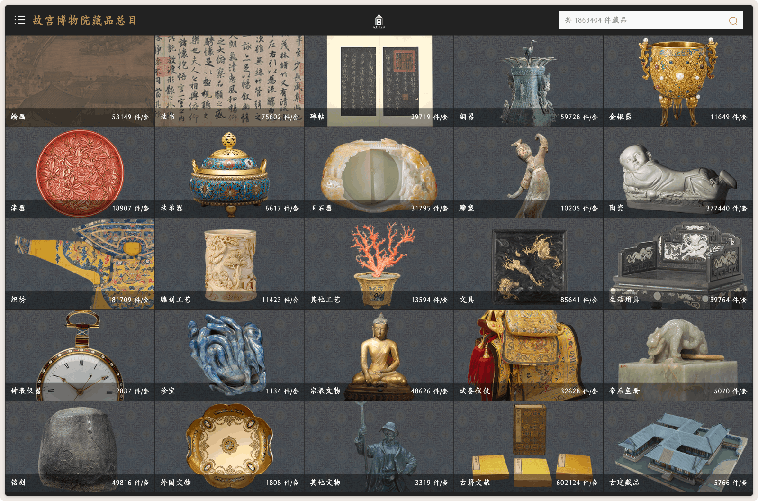Open the 珐琅器 enamel censer tile
Viewport: 758px width, 501px height.
coord(229,173)
